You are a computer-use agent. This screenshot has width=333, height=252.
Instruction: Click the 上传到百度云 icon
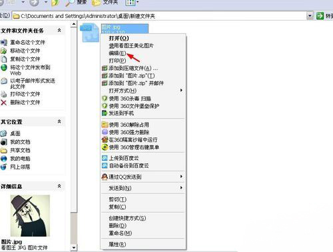click(105, 158)
